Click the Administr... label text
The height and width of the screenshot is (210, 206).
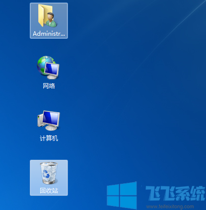(x=49, y=34)
